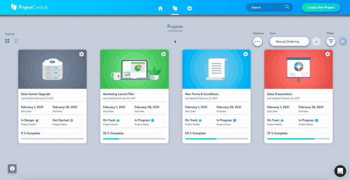Focus the Search input field
The height and width of the screenshot is (180, 350).
(269, 7)
